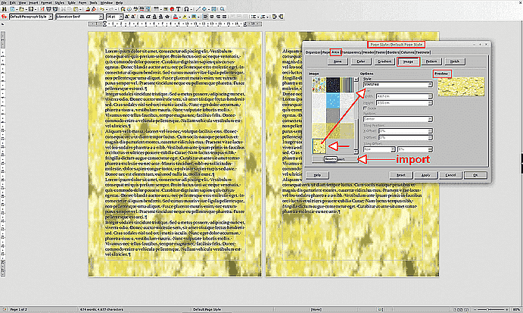
Task: Open the File menu
Action: [4, 3]
